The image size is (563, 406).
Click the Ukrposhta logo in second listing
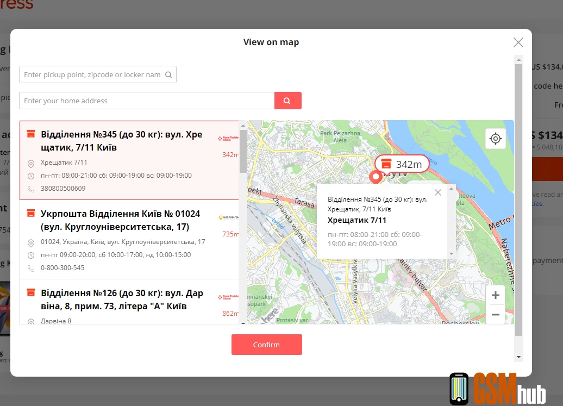(228, 217)
